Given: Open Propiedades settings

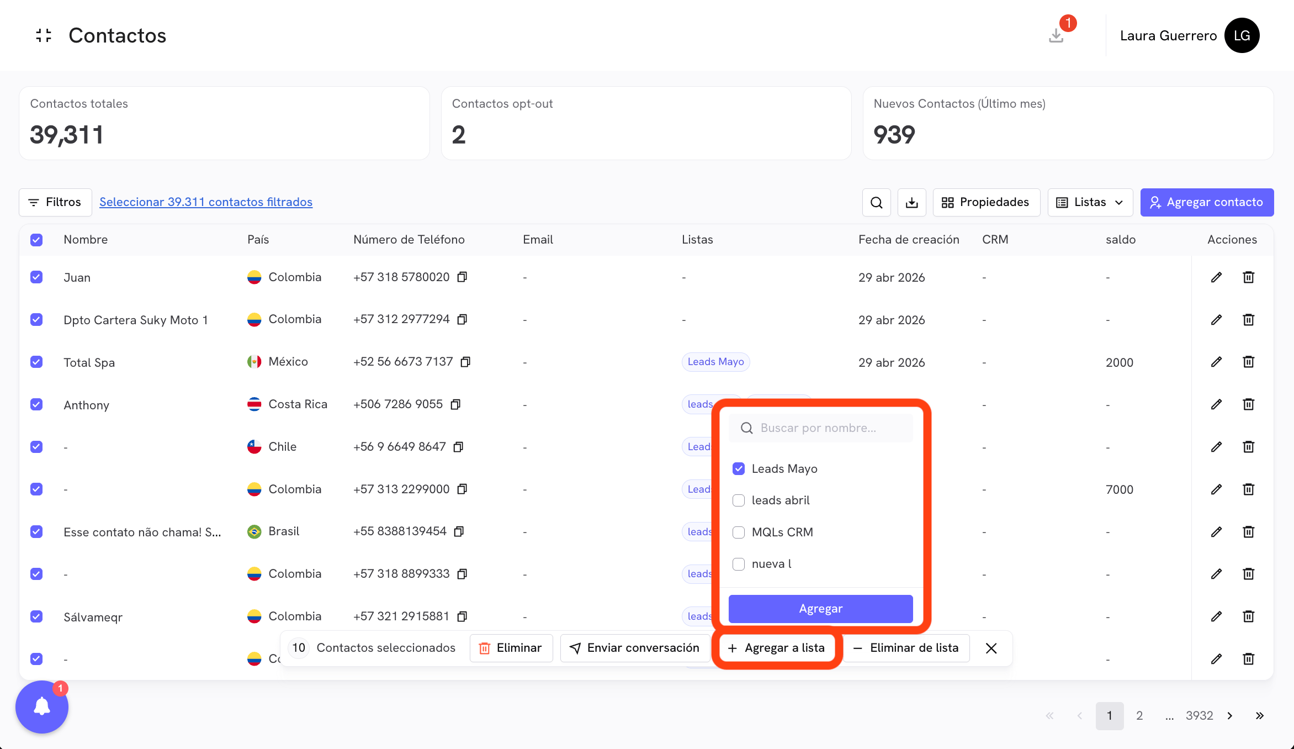Looking at the screenshot, I should pos(987,202).
